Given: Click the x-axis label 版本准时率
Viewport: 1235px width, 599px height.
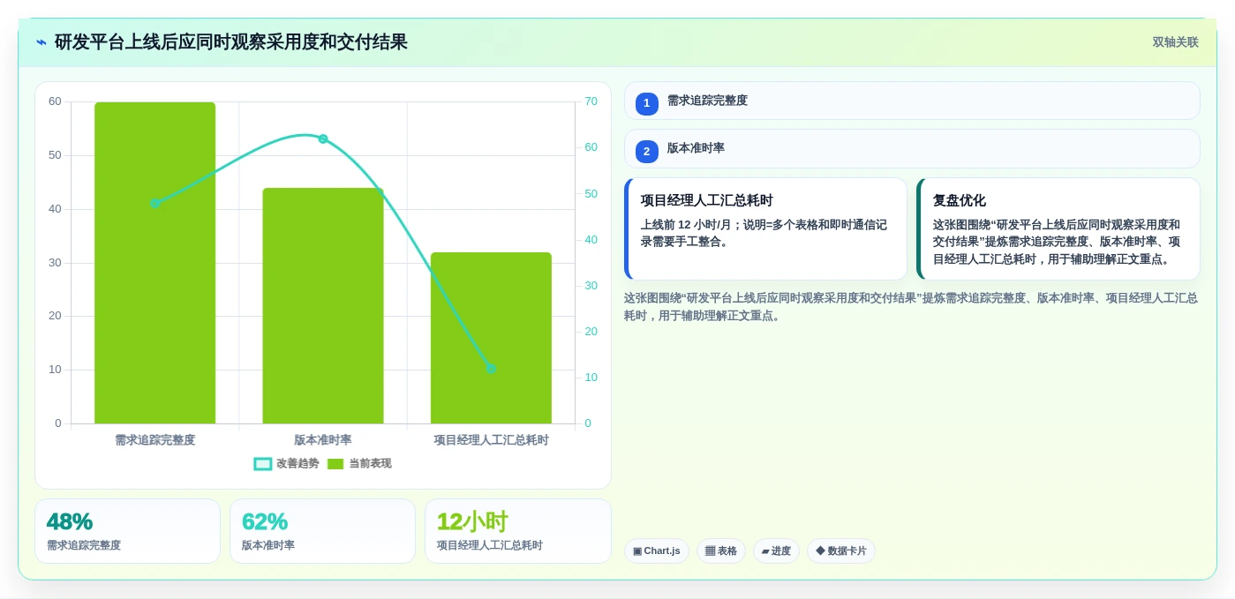Looking at the screenshot, I should click(323, 440).
